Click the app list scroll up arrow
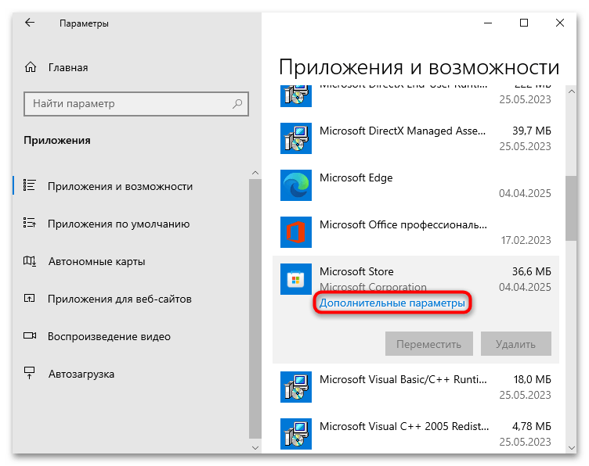This screenshot has width=589, height=466. click(x=571, y=91)
